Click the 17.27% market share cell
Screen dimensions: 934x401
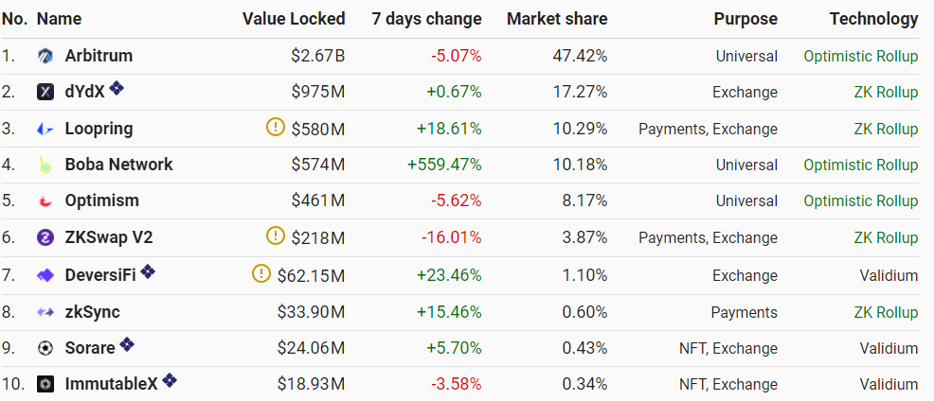pos(582,93)
